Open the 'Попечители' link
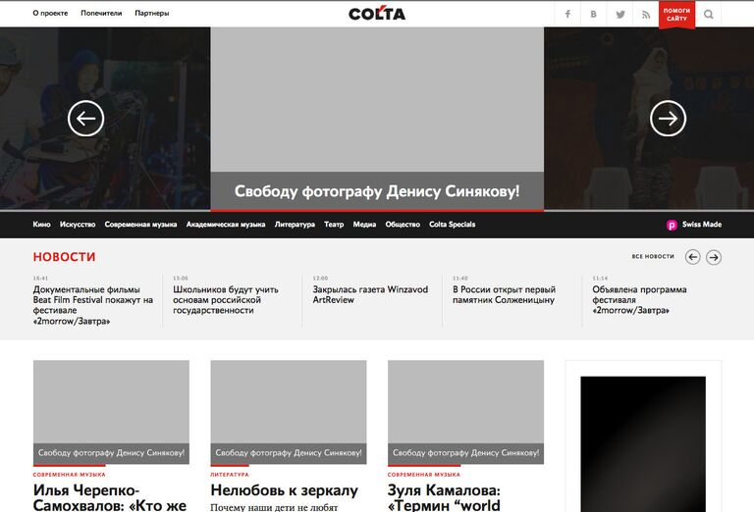This screenshot has height=512, width=754. pos(101,13)
